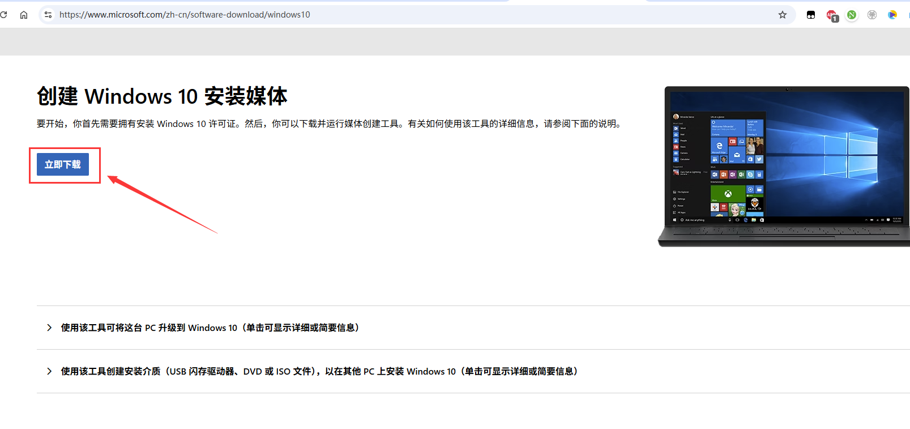Open the Tampermonkey extension icon
The width and height of the screenshot is (910, 429).
(x=811, y=15)
